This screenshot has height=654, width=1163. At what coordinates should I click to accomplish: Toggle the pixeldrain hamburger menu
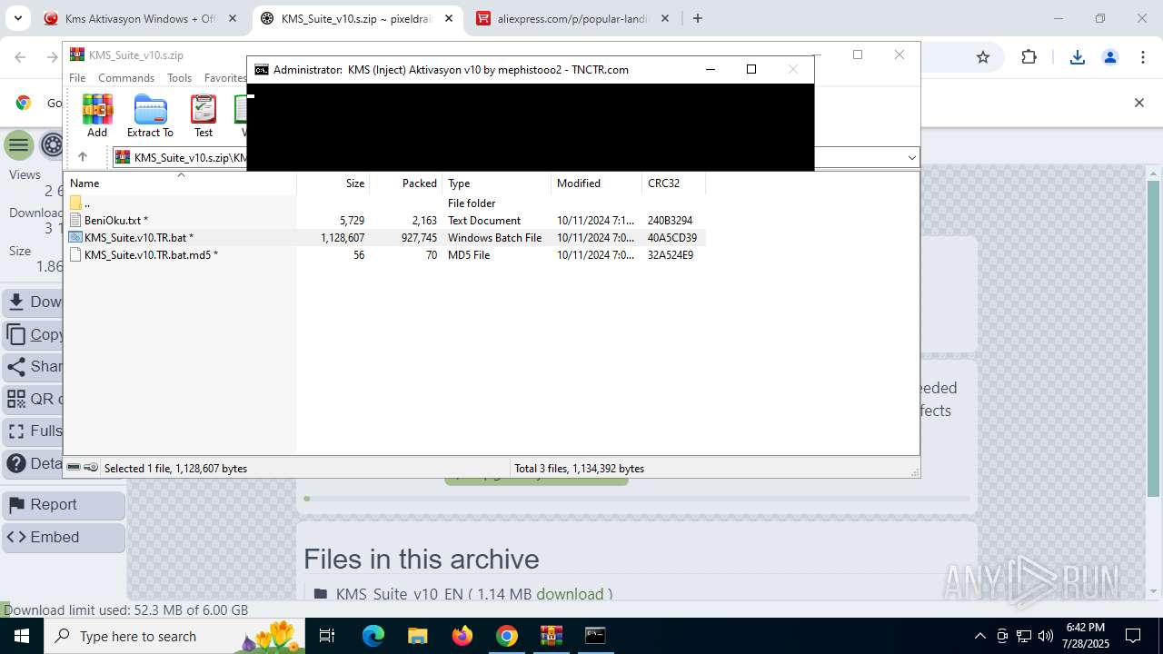[x=18, y=145]
